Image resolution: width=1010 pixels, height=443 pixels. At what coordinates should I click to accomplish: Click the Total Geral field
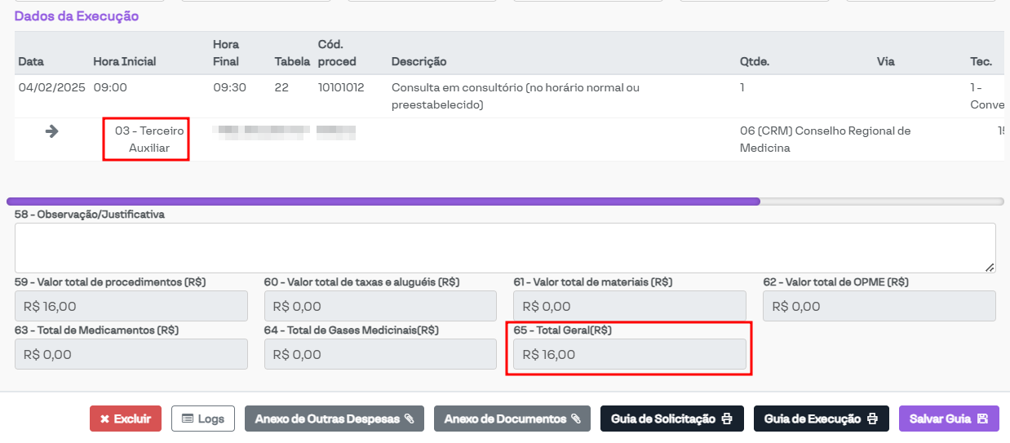(630, 354)
